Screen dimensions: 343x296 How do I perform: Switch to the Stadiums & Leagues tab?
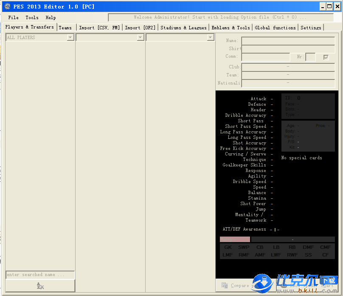[x=183, y=28]
